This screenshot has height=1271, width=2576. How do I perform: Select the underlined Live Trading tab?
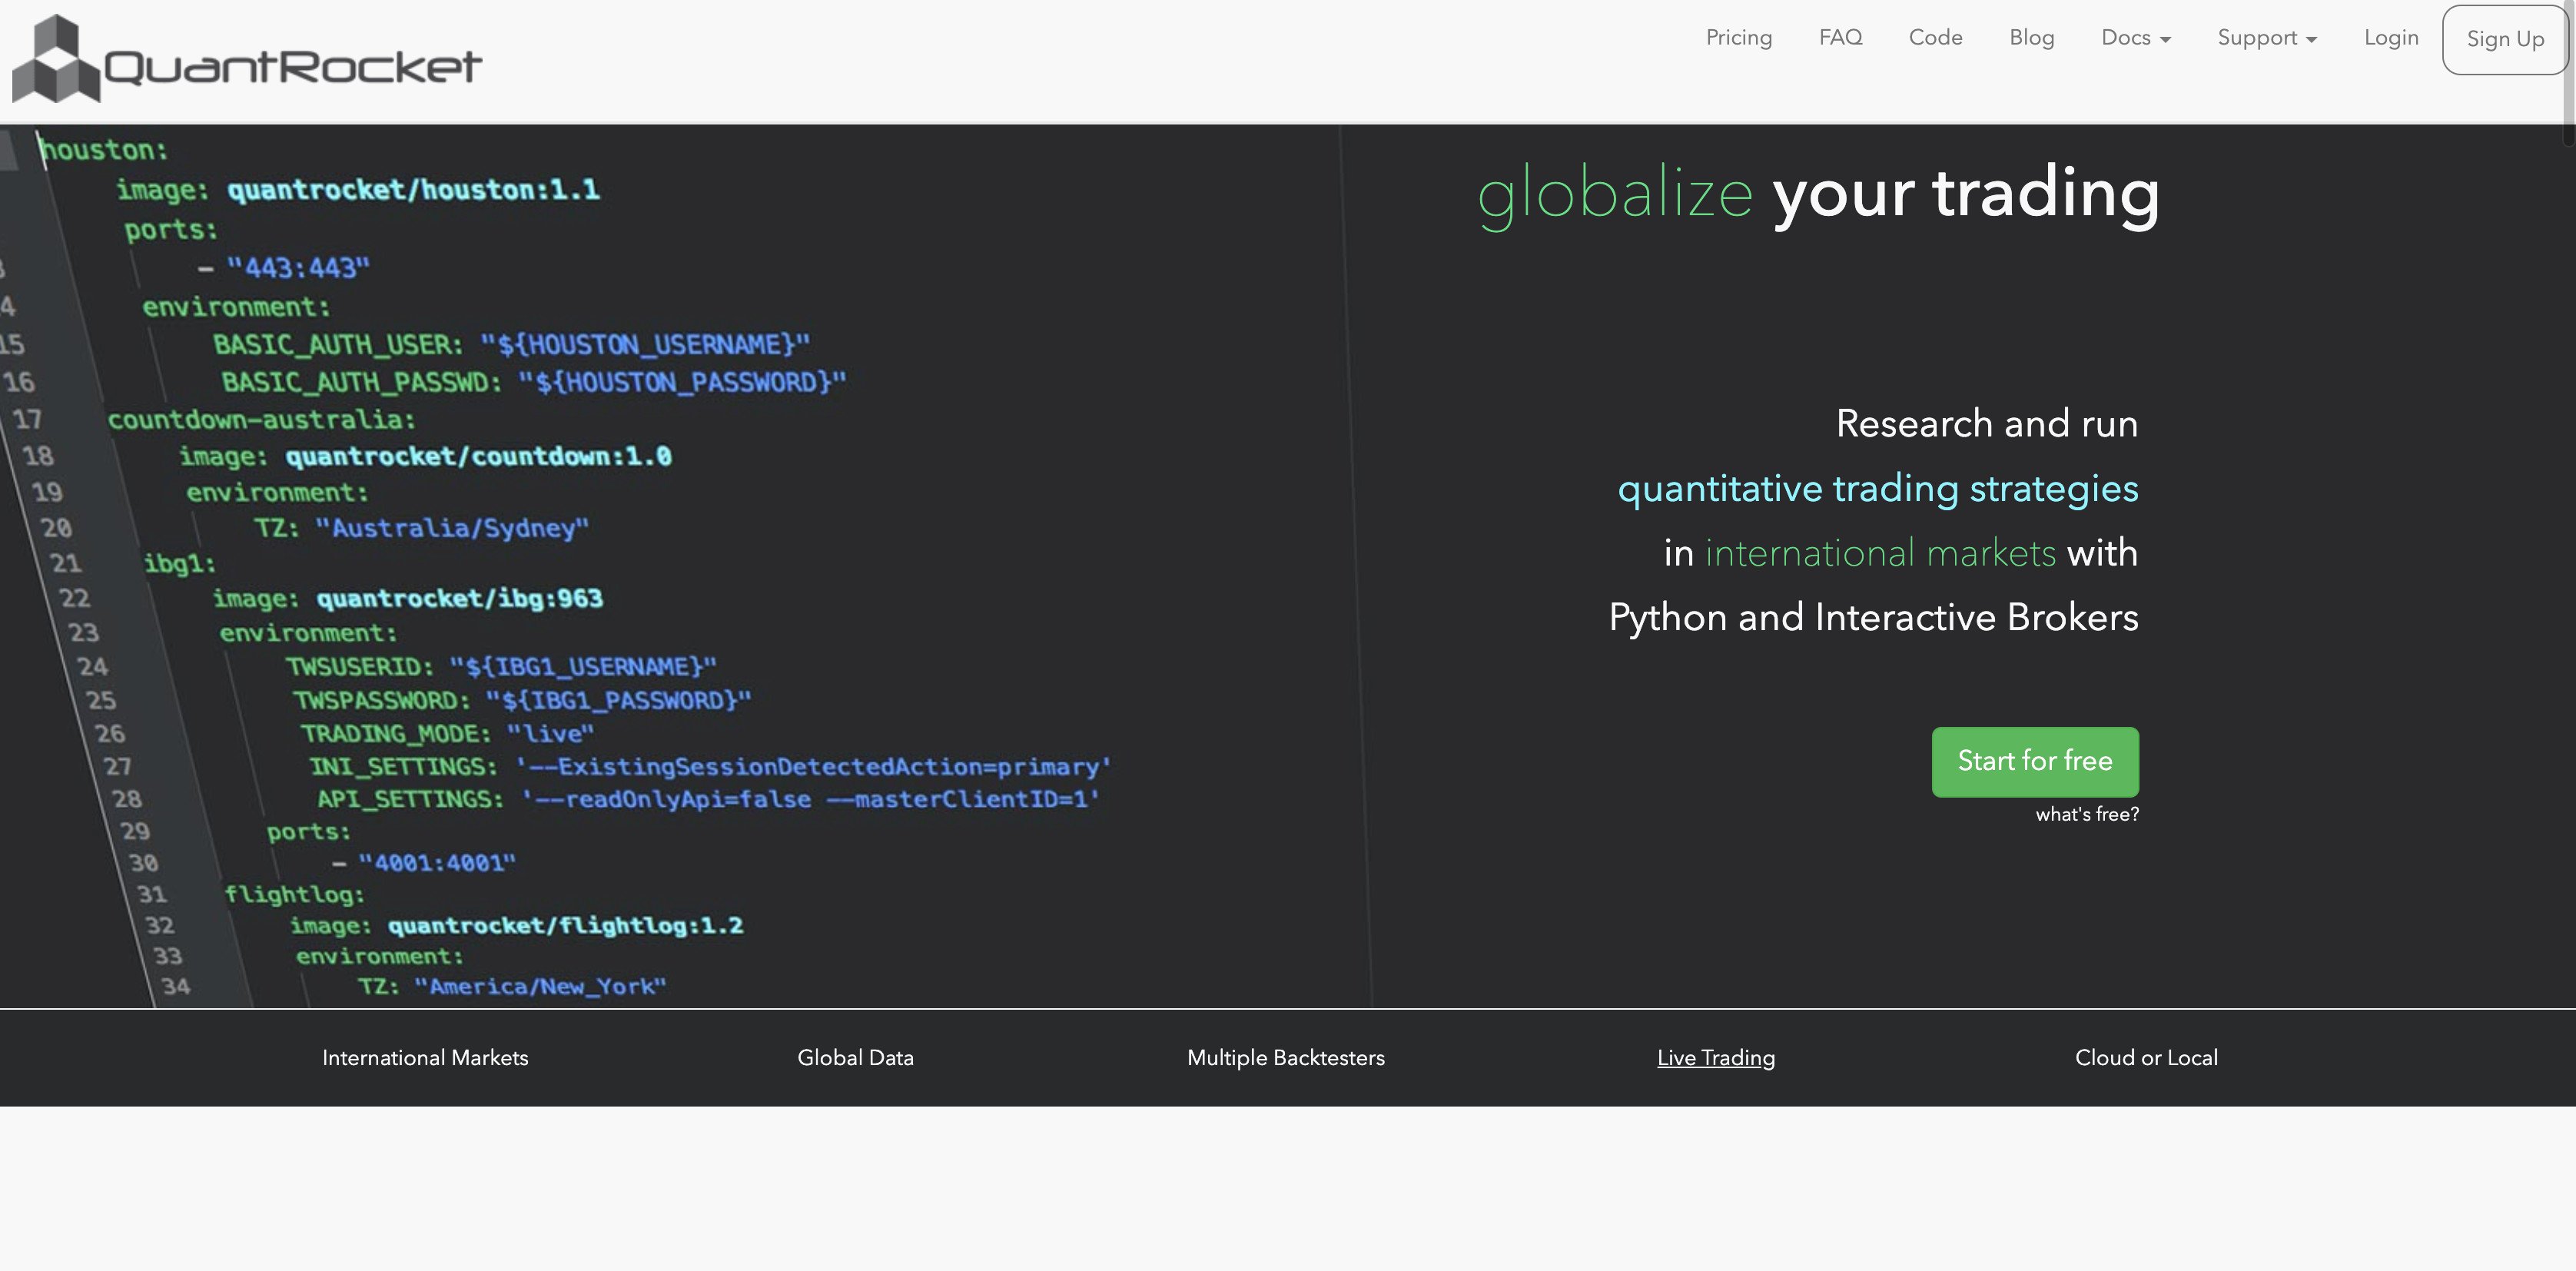tap(1716, 1057)
